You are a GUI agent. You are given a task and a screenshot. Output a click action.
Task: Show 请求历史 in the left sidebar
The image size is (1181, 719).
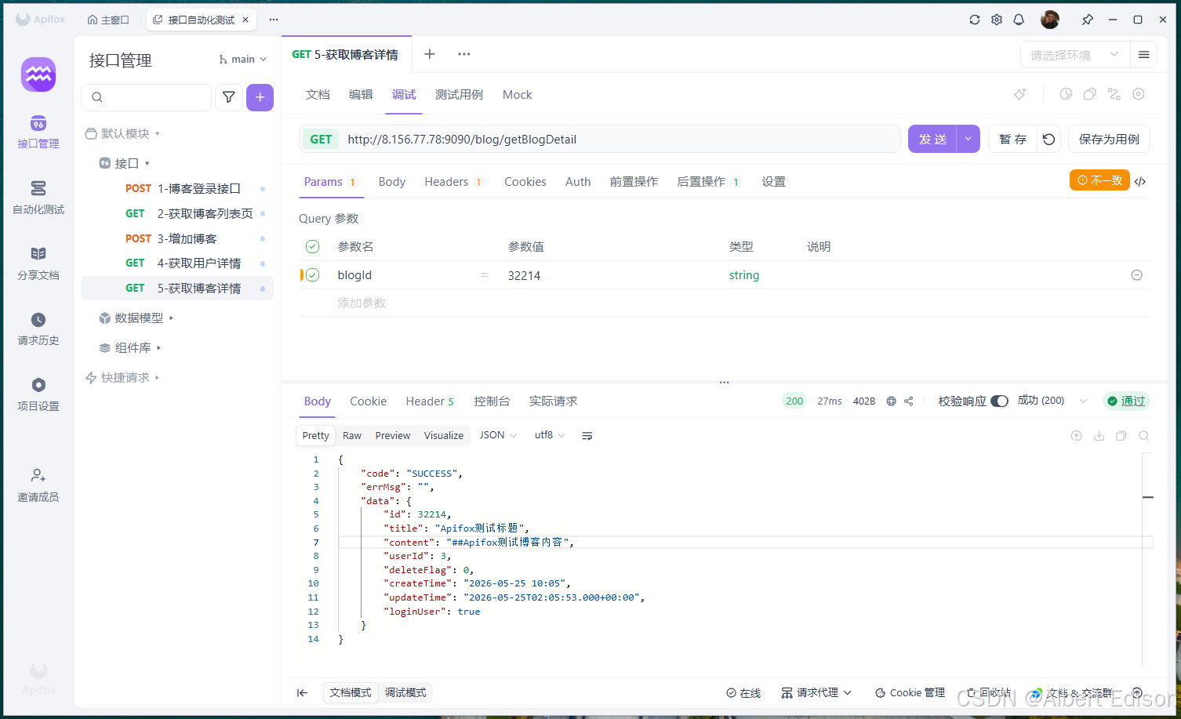point(38,329)
